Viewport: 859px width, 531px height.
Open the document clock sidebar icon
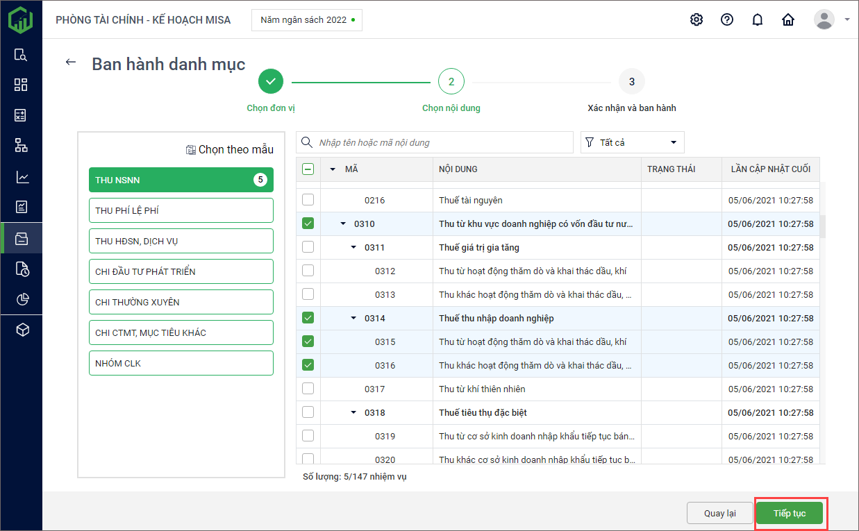pos(21,269)
